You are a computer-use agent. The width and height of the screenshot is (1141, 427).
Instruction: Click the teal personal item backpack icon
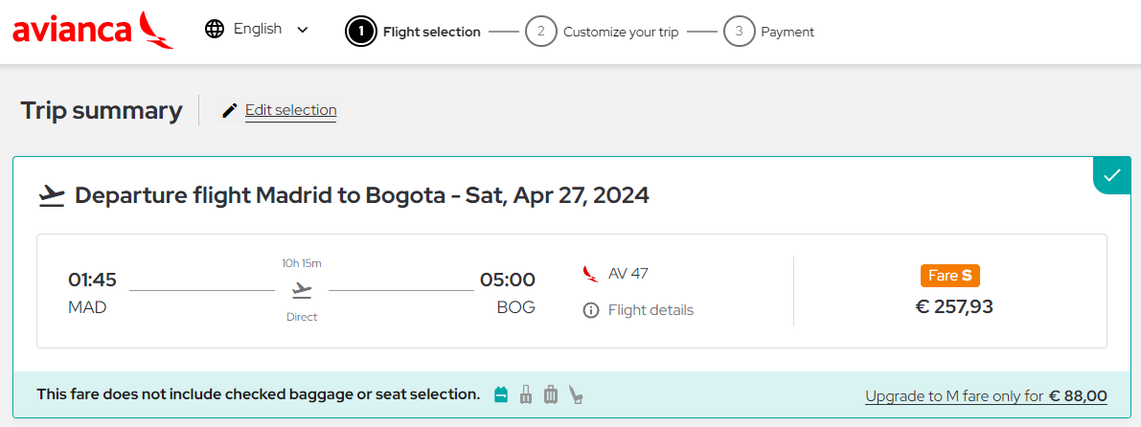[501, 395]
